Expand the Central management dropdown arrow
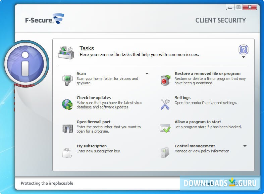Screen dimensions: 264x194 [x=245, y=146]
